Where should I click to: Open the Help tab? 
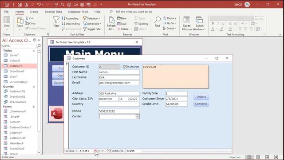[x=97, y=12]
